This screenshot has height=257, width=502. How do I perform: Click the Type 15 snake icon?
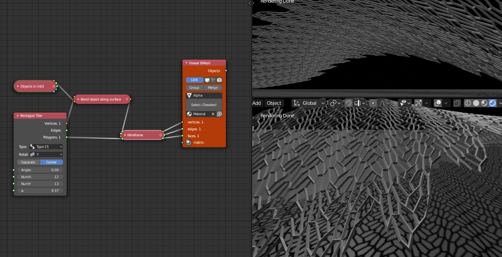pos(32,147)
